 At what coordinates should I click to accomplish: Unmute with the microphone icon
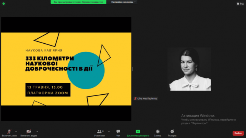9,133
